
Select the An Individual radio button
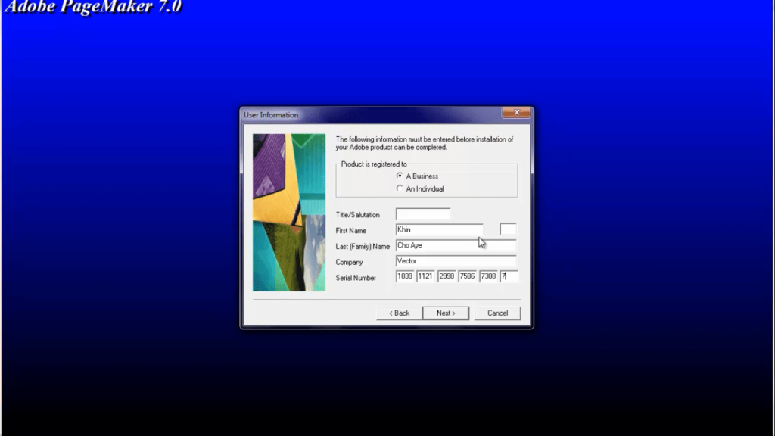pos(400,188)
